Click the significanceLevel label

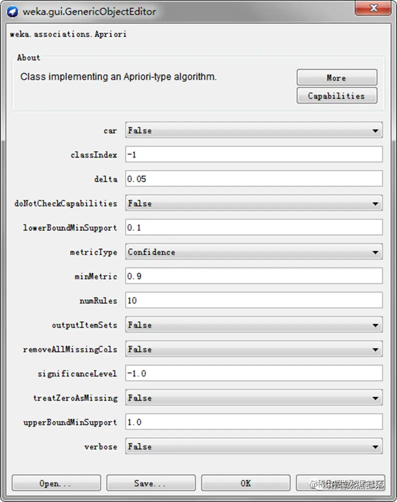[x=77, y=374]
